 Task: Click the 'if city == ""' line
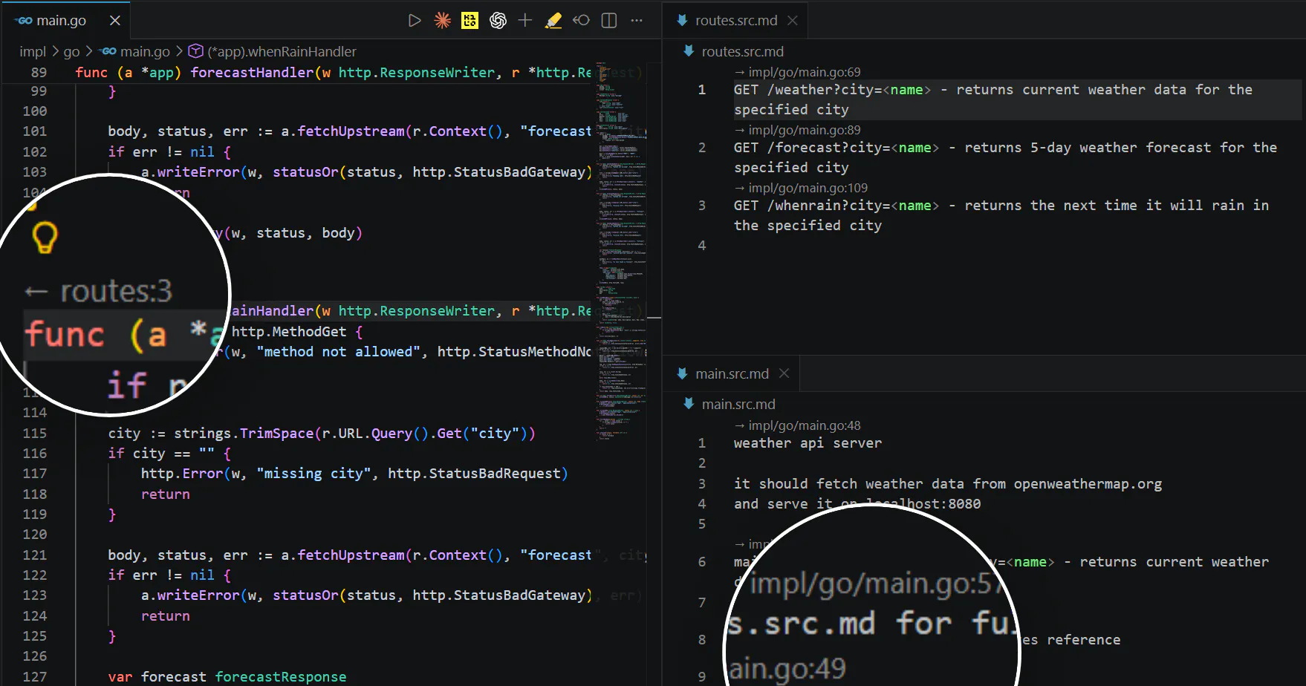coord(169,454)
